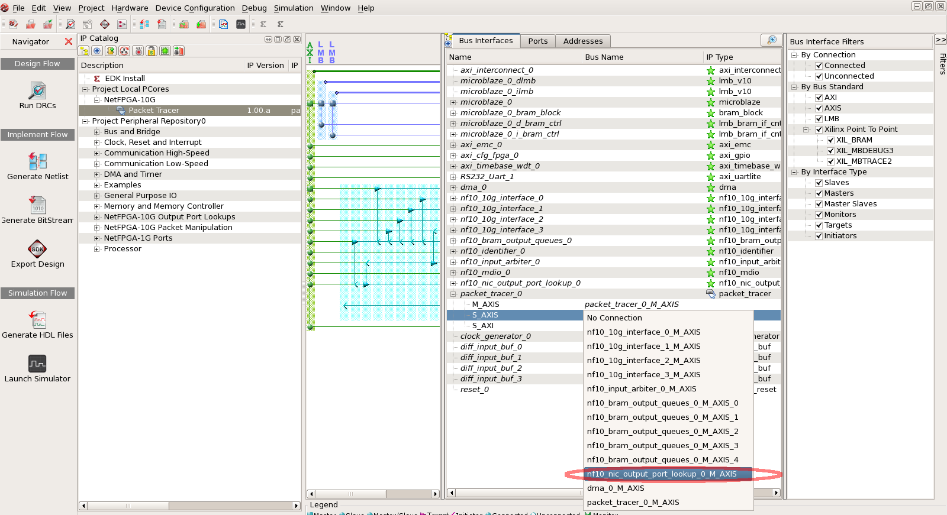The image size is (947, 515).
Task: Click the Generate Netlist icon
Action: (x=37, y=161)
